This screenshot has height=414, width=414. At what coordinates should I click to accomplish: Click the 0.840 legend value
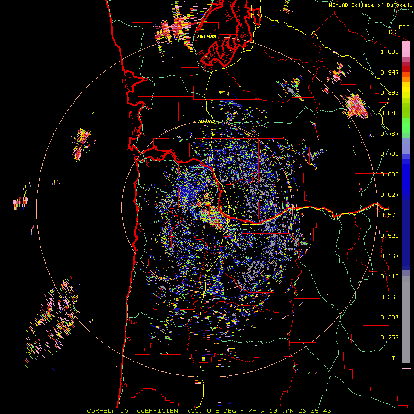point(390,113)
